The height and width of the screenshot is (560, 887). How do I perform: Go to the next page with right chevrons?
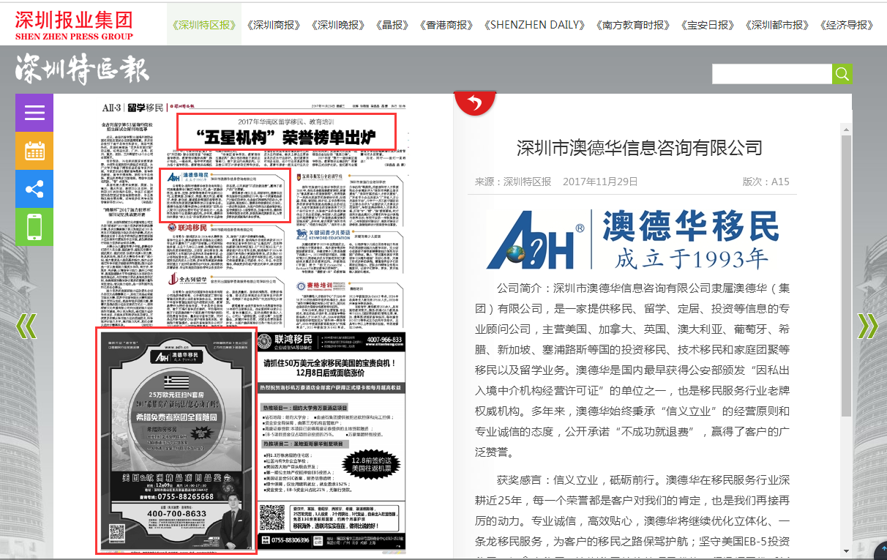point(867,326)
